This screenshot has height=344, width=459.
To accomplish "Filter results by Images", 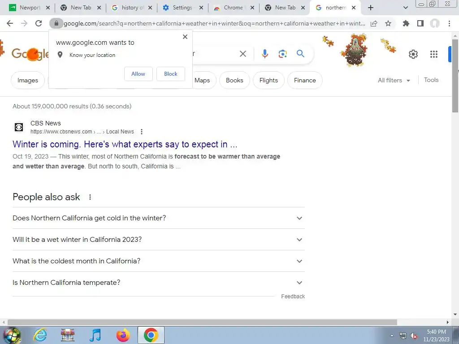I will click(x=27, y=80).
